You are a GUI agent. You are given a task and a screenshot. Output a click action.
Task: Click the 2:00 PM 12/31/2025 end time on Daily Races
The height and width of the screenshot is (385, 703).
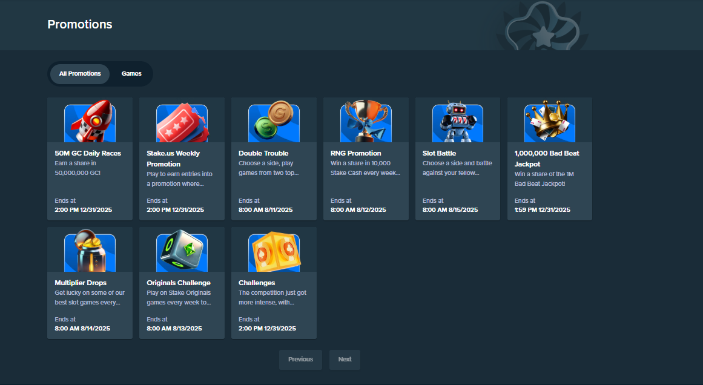[84, 210]
